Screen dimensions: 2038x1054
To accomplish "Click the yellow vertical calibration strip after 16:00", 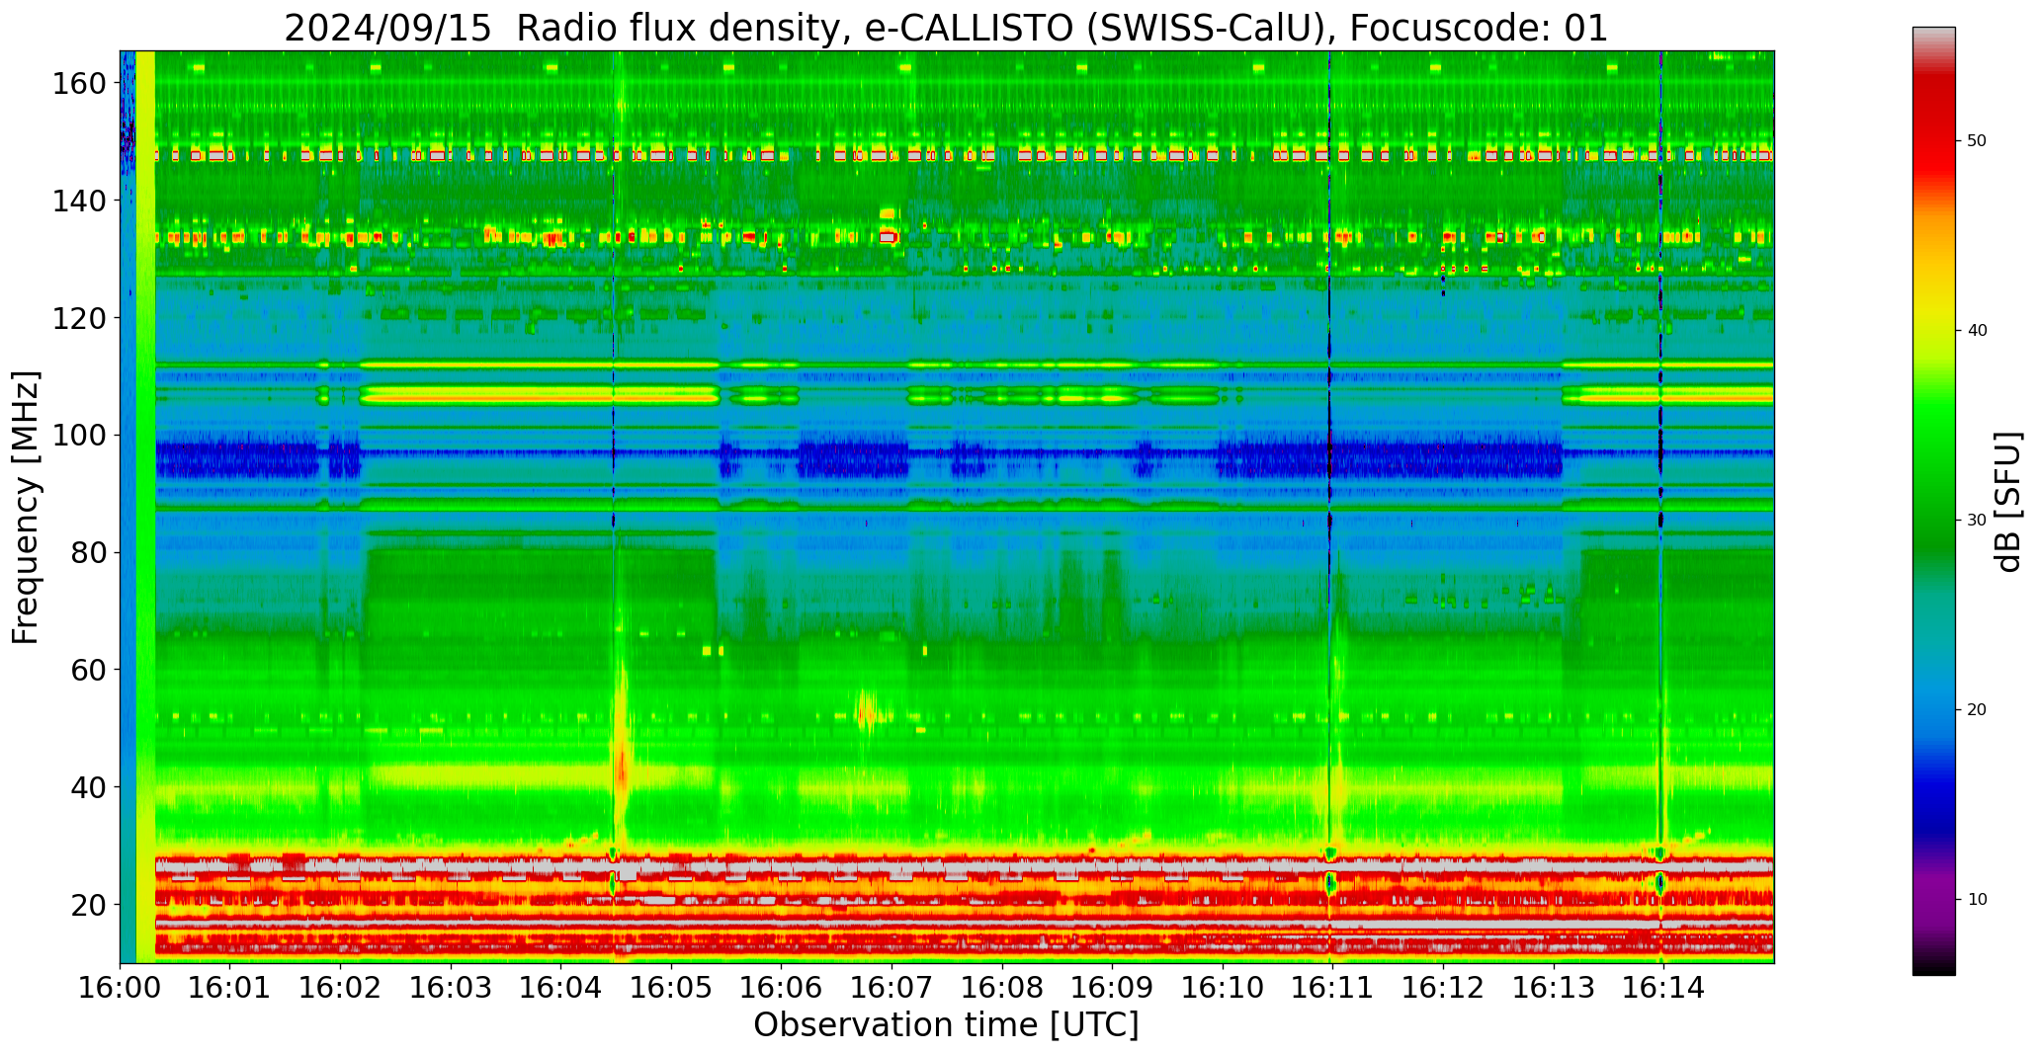I will point(145,507).
